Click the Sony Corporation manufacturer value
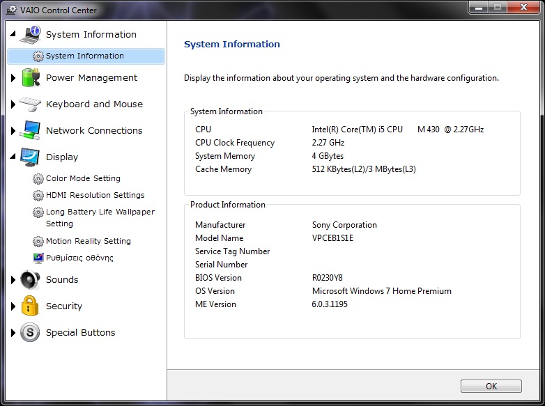Viewport: 545px width, 406px height. point(344,225)
